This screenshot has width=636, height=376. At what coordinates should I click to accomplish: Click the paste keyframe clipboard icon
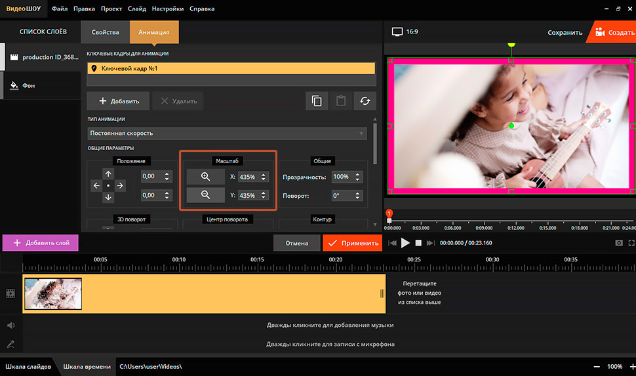341,101
